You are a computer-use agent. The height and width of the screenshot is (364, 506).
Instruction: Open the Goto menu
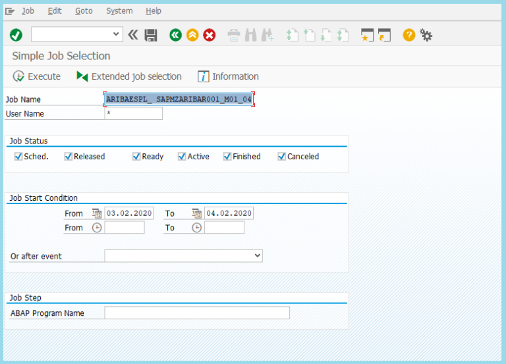pyautogui.click(x=84, y=11)
